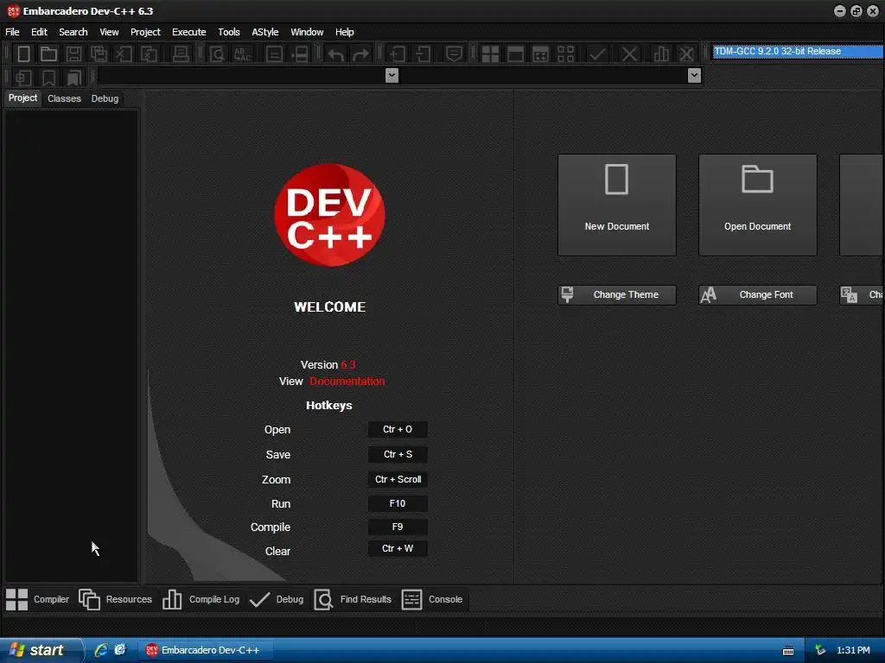Click the Toggle Bookmark toolbar icon
The image size is (885, 663).
48,77
